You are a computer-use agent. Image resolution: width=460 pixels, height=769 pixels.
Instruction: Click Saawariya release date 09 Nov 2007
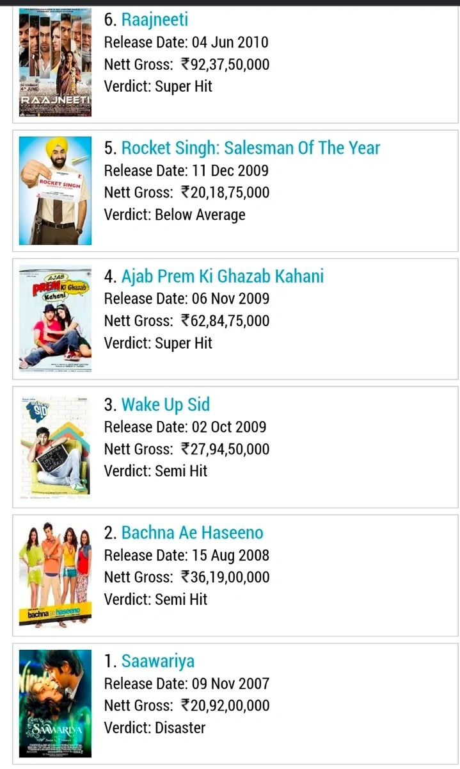click(x=230, y=683)
